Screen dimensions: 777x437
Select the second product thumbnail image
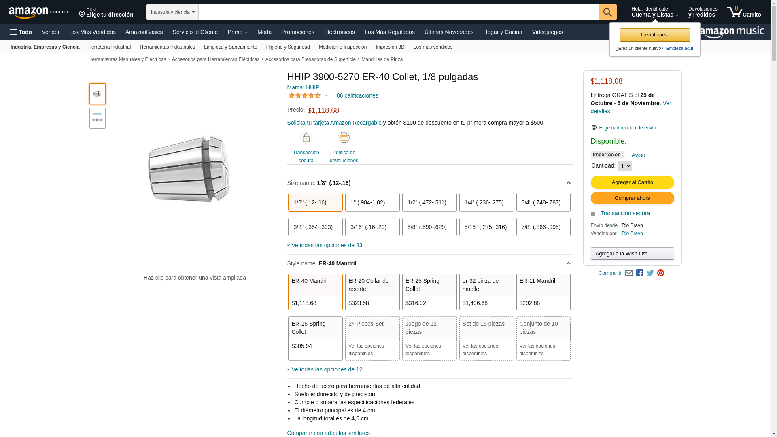97,118
